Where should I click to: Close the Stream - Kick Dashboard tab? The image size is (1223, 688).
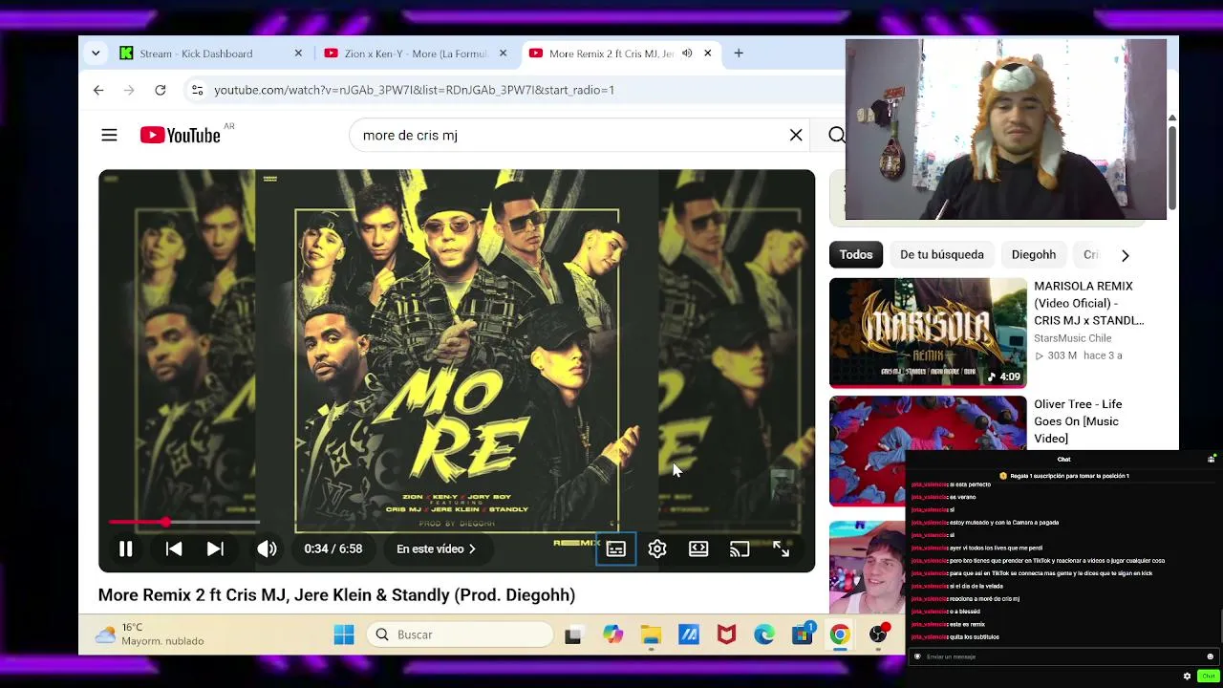(298, 54)
